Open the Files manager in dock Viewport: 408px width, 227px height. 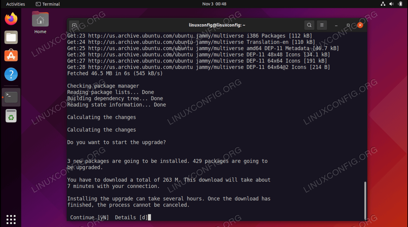pos(11,37)
